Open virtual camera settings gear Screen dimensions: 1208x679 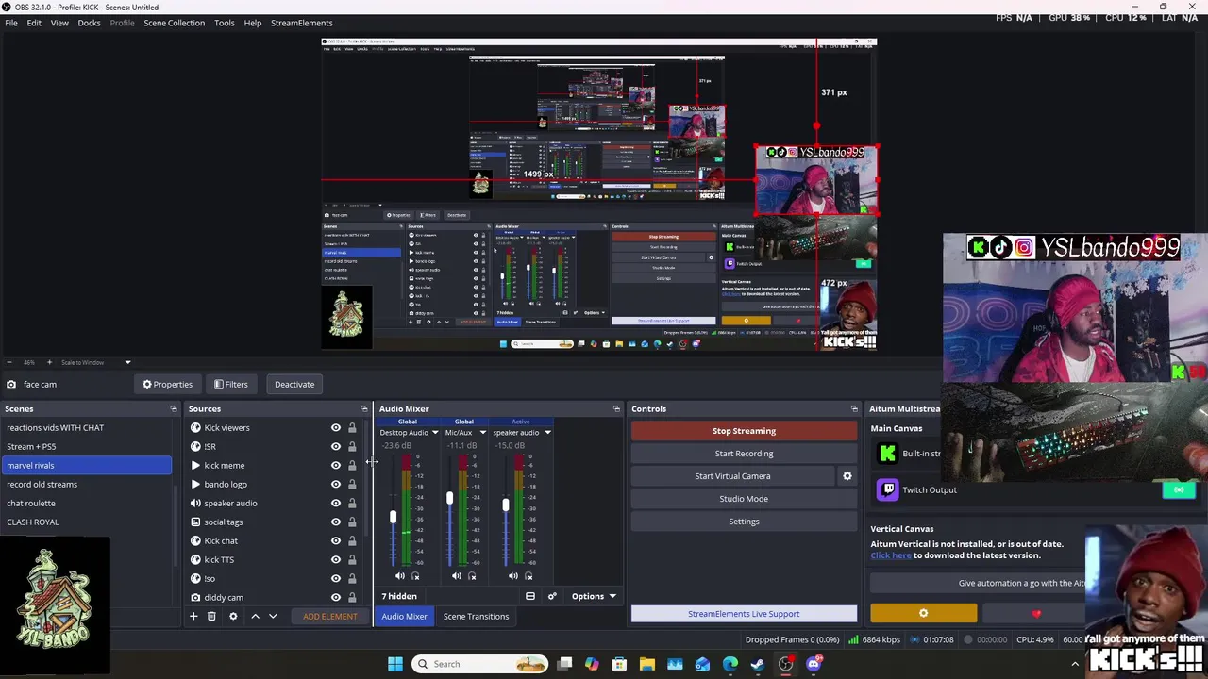[x=847, y=476]
